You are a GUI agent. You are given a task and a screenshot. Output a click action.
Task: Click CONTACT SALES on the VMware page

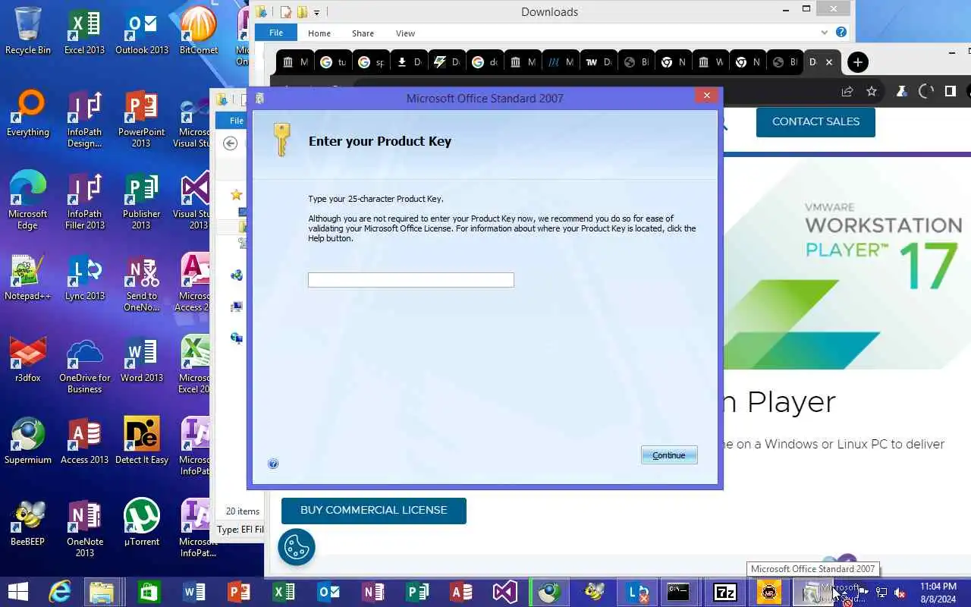815,121
